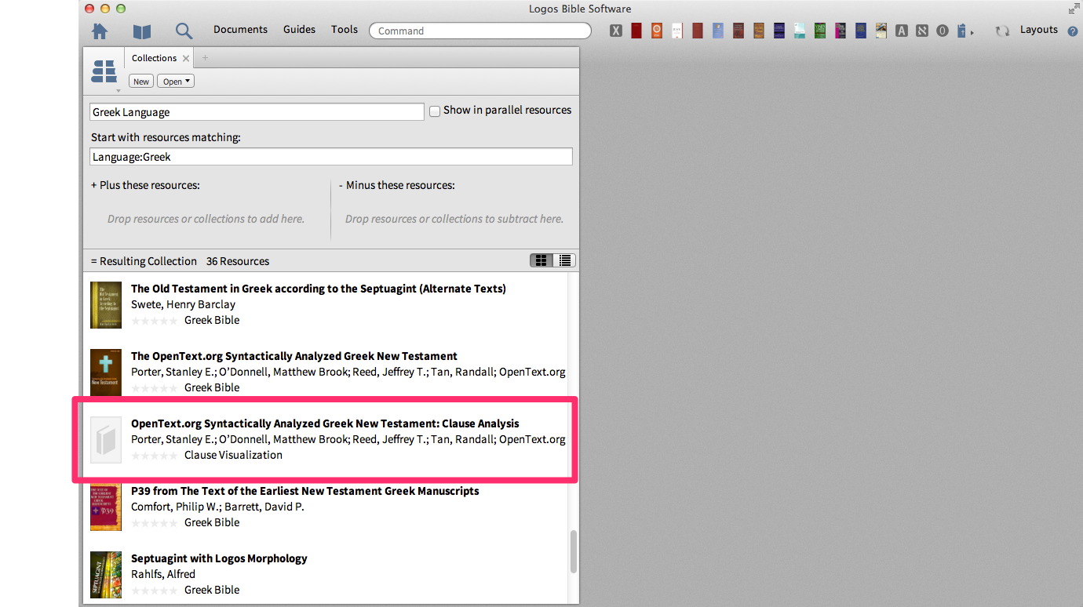Click in the Command box
The width and height of the screenshot is (1083, 607).
(x=480, y=31)
